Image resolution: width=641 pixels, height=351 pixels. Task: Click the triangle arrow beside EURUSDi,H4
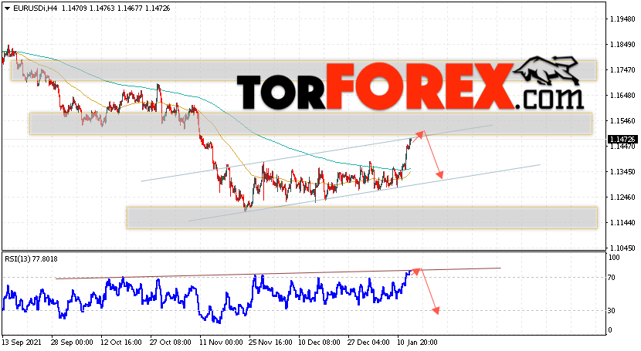(x=8, y=8)
